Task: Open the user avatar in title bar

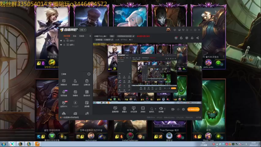Action: point(168,30)
